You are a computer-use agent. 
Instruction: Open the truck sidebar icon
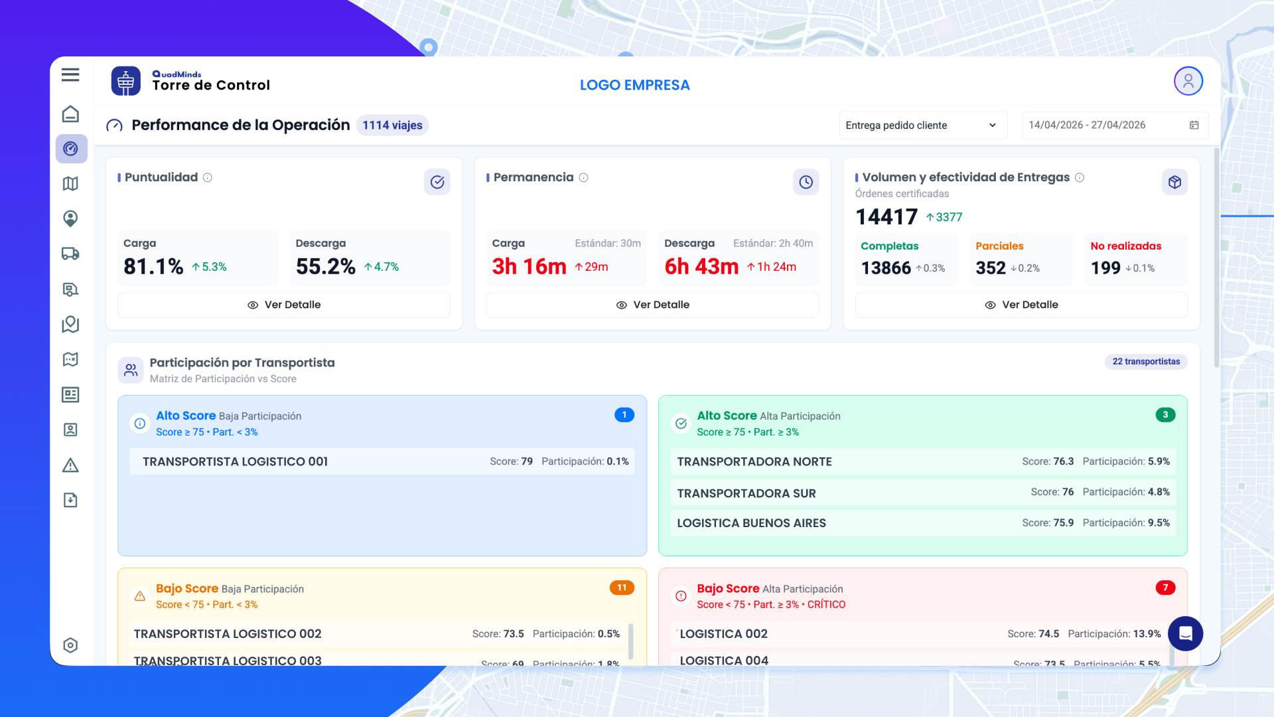(x=70, y=254)
